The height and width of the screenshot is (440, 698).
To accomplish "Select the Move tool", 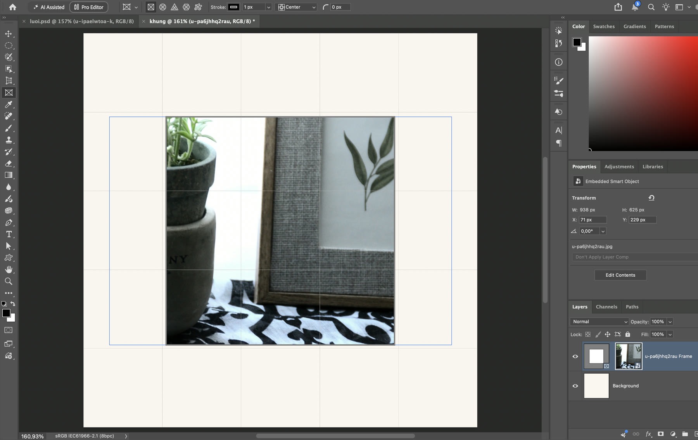I will (9, 34).
